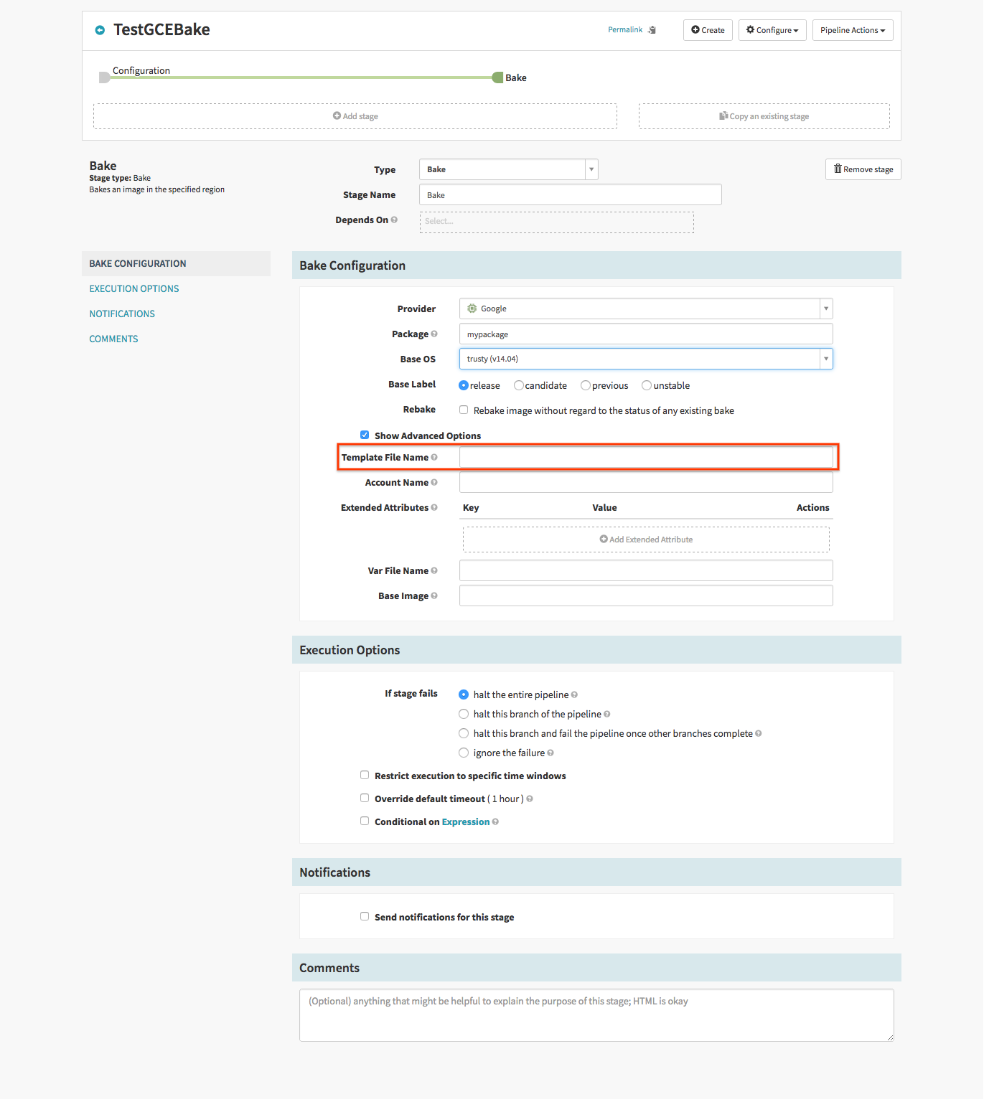Click the copy icon next to Permalink
Image resolution: width=984 pixels, height=1102 pixels.
tap(652, 30)
